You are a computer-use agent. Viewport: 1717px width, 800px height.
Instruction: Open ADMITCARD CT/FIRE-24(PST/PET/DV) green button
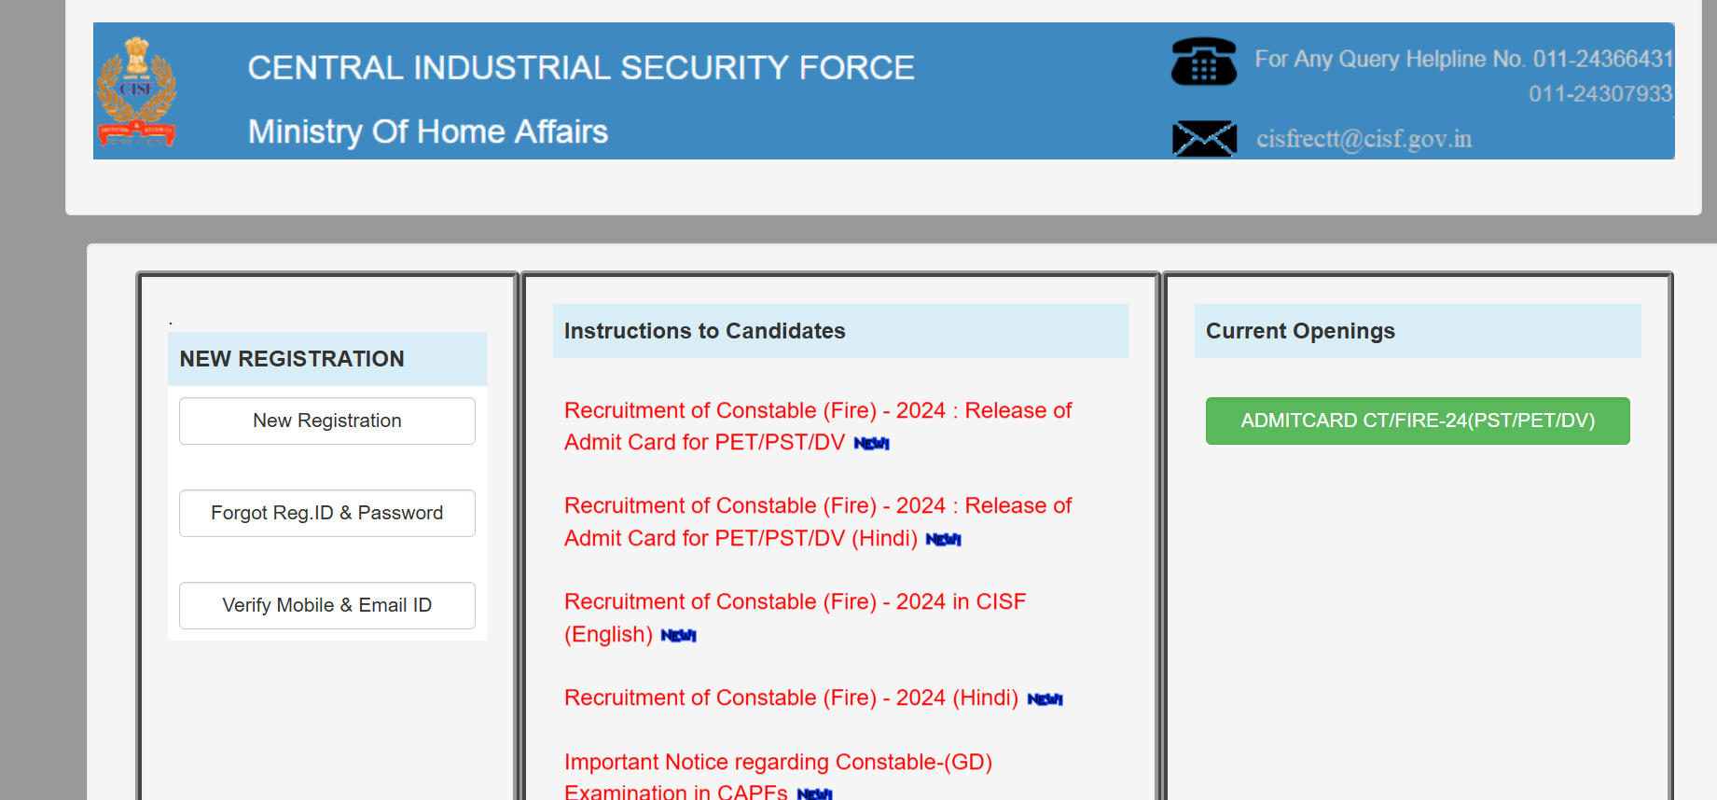(1418, 421)
